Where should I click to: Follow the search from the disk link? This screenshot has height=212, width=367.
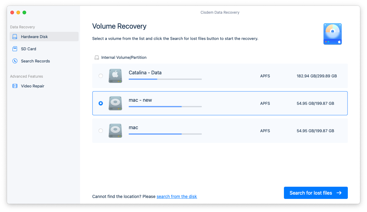(x=177, y=196)
